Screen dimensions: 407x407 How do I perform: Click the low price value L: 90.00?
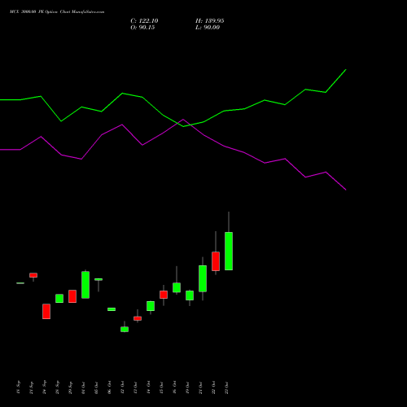208,28
